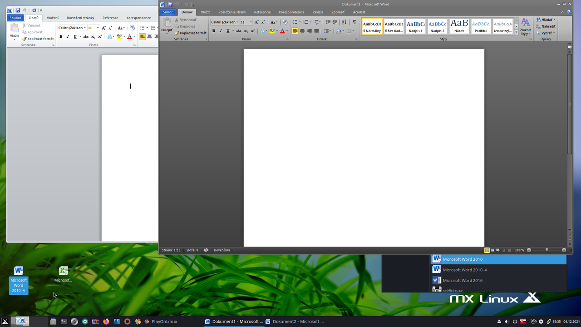581x327 pixels.
Task: Open Change Case Aa dropdown in Dokument1 window
Action: (274, 22)
